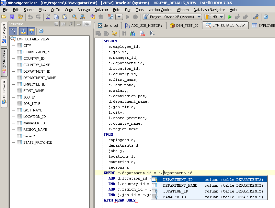Click the Redo arrow icon
Screen dimensions: 275x208
pyautogui.click(x=39, y=17)
